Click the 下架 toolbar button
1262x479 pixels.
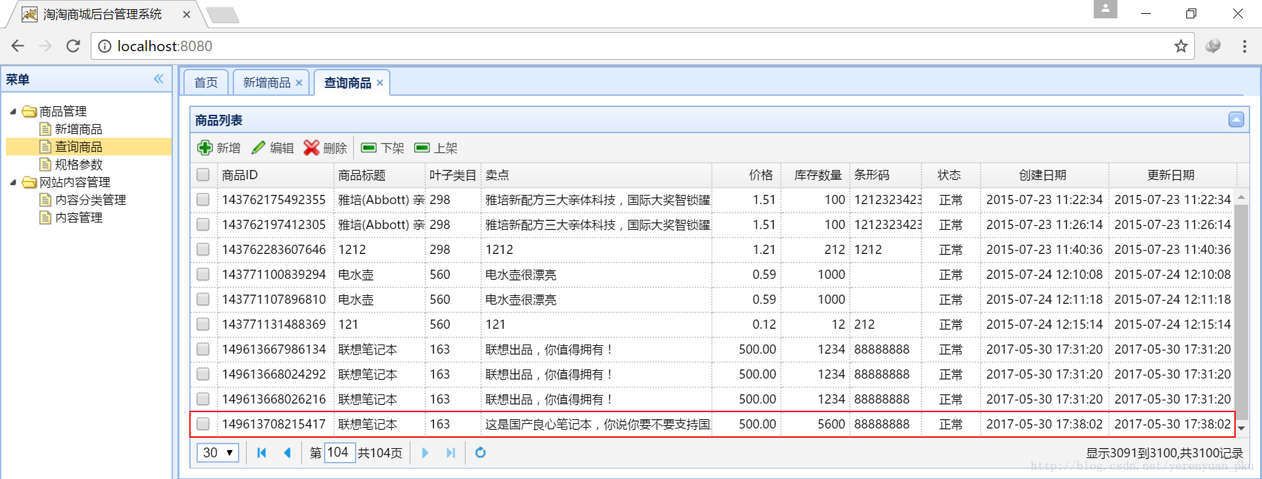tap(383, 148)
